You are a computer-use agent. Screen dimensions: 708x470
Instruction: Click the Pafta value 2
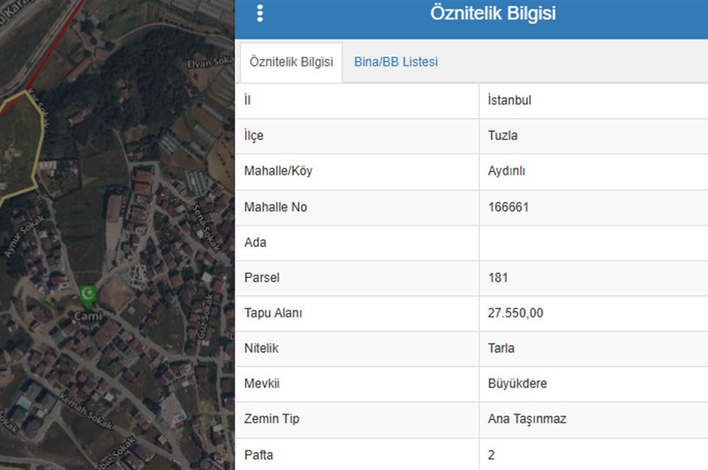coord(491,455)
